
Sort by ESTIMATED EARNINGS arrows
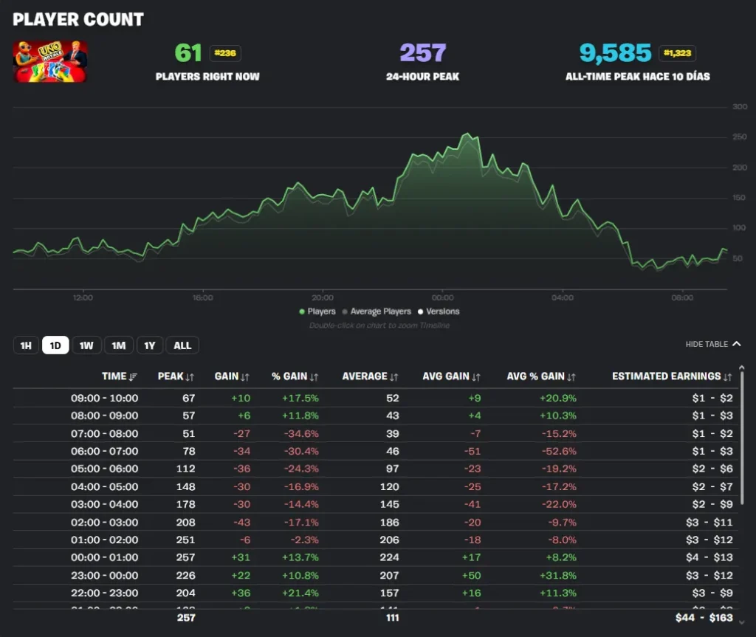click(x=727, y=377)
